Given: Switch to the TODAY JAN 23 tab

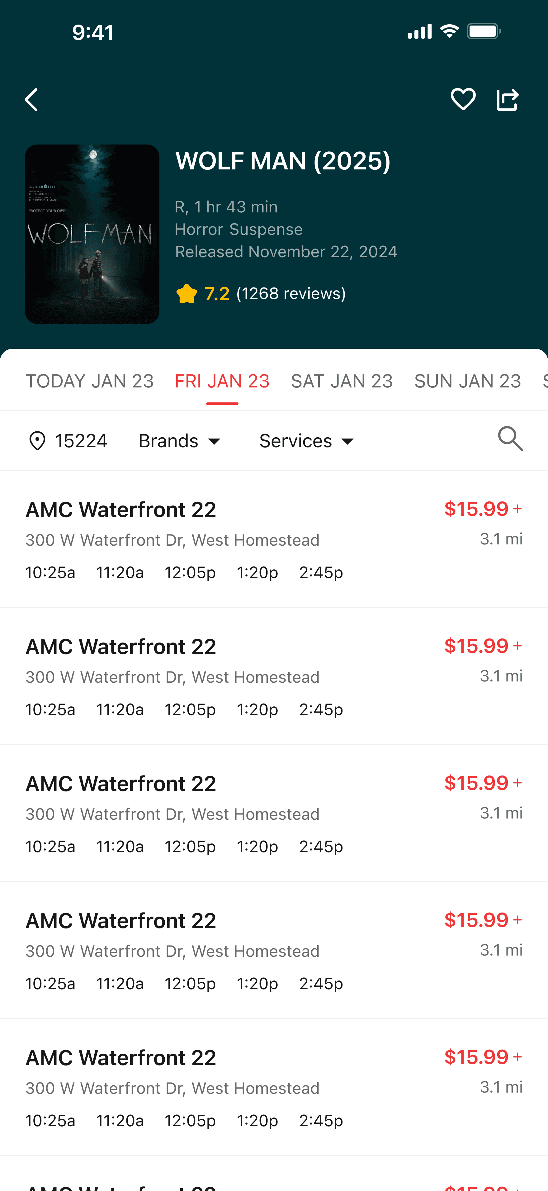Looking at the screenshot, I should [x=90, y=381].
